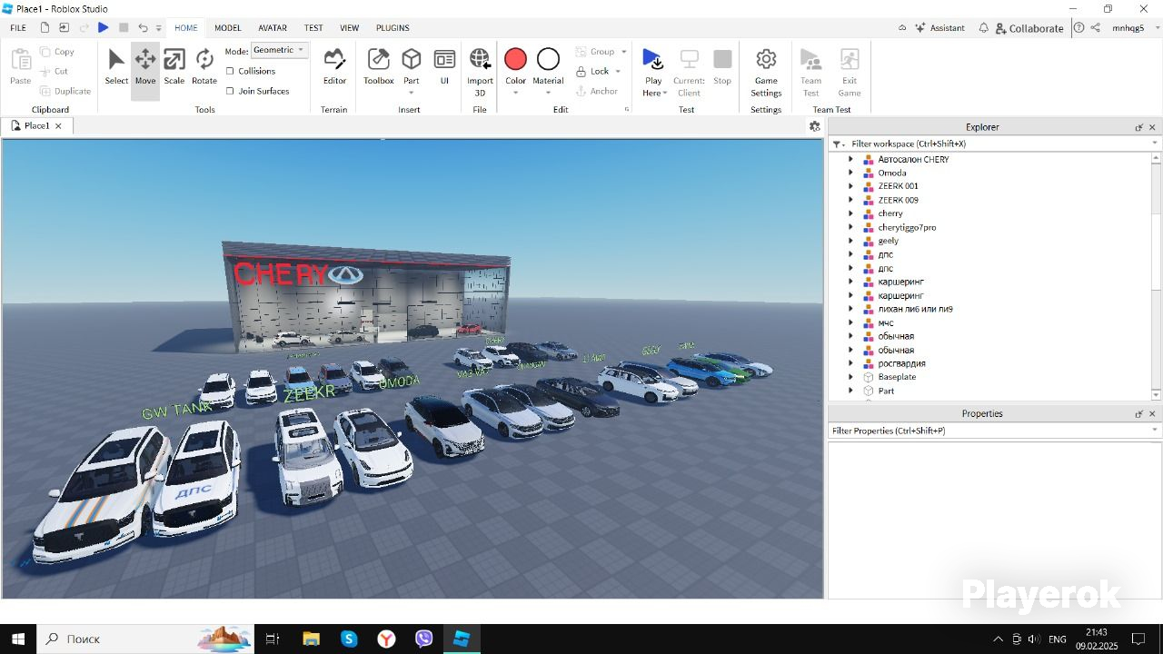
Task: Activate the Scale tool
Action: (x=174, y=68)
